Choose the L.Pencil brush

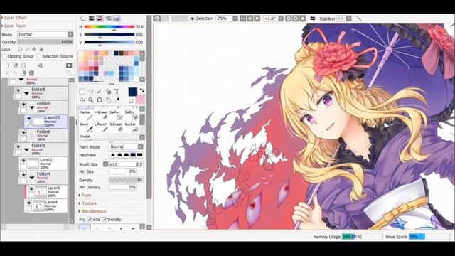point(101,127)
